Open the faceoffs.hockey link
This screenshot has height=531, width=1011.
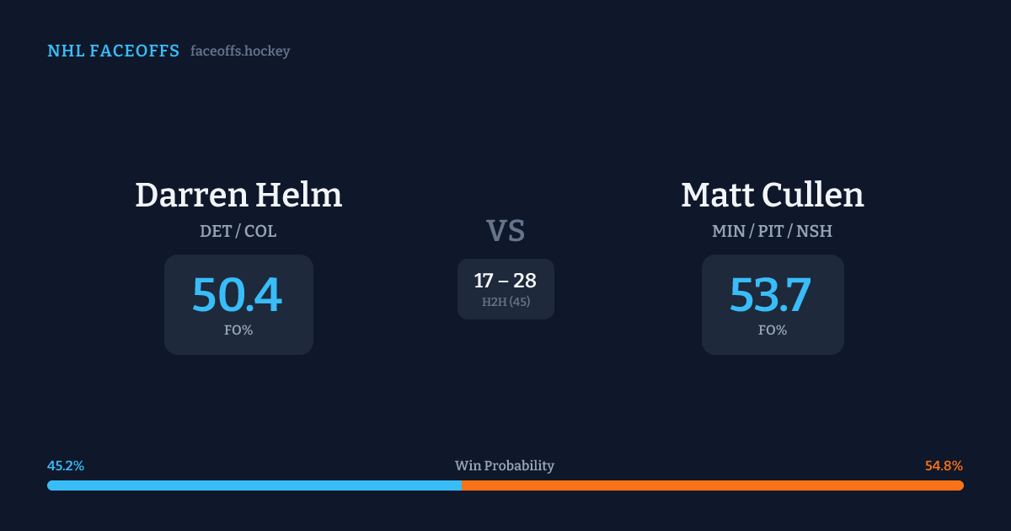tap(240, 51)
